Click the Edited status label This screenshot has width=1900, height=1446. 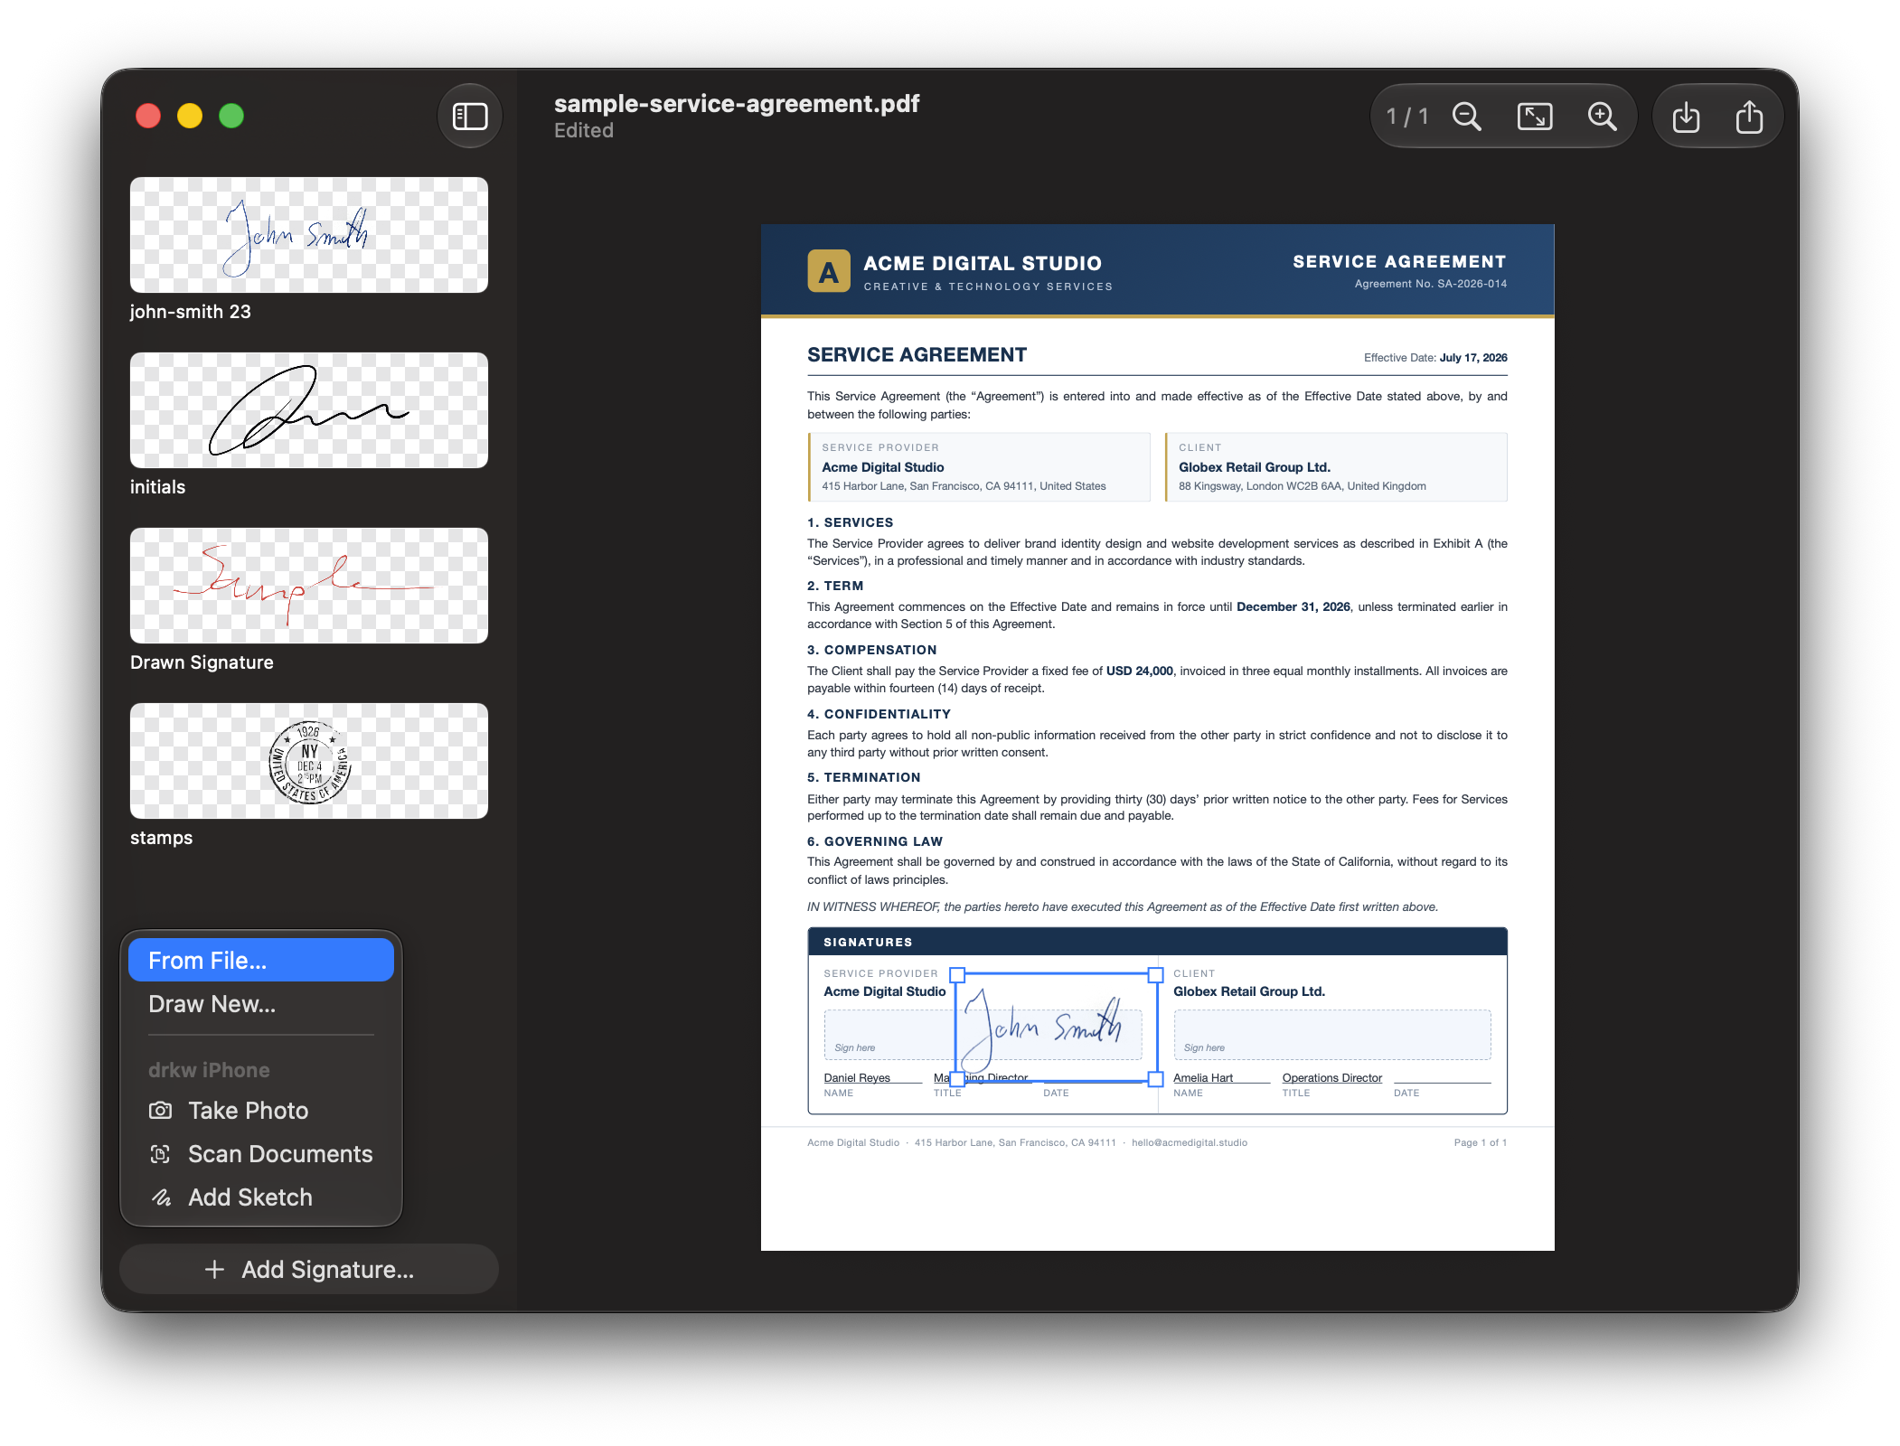coord(584,131)
